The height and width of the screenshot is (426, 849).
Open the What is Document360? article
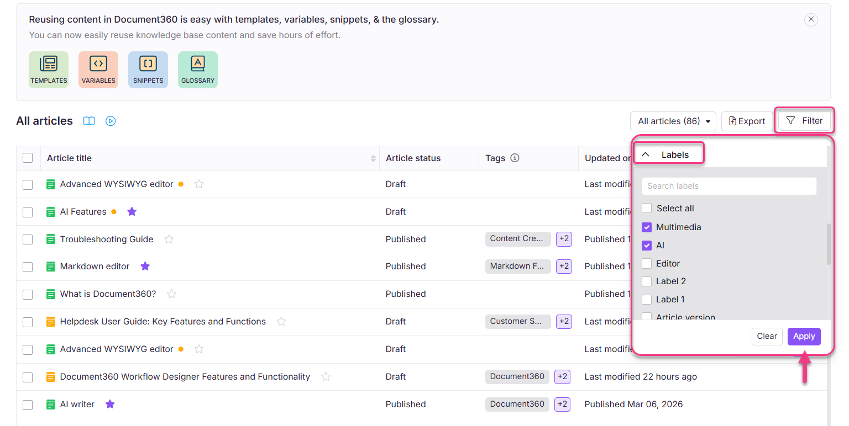tap(108, 294)
